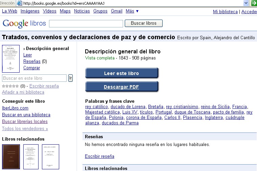Open Noticias link
Image resolution: width=257 pixels, height=171 pixels.
82,11
